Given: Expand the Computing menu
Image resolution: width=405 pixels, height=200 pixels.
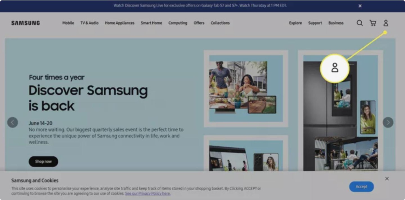Looking at the screenshot, I should (x=178, y=23).
